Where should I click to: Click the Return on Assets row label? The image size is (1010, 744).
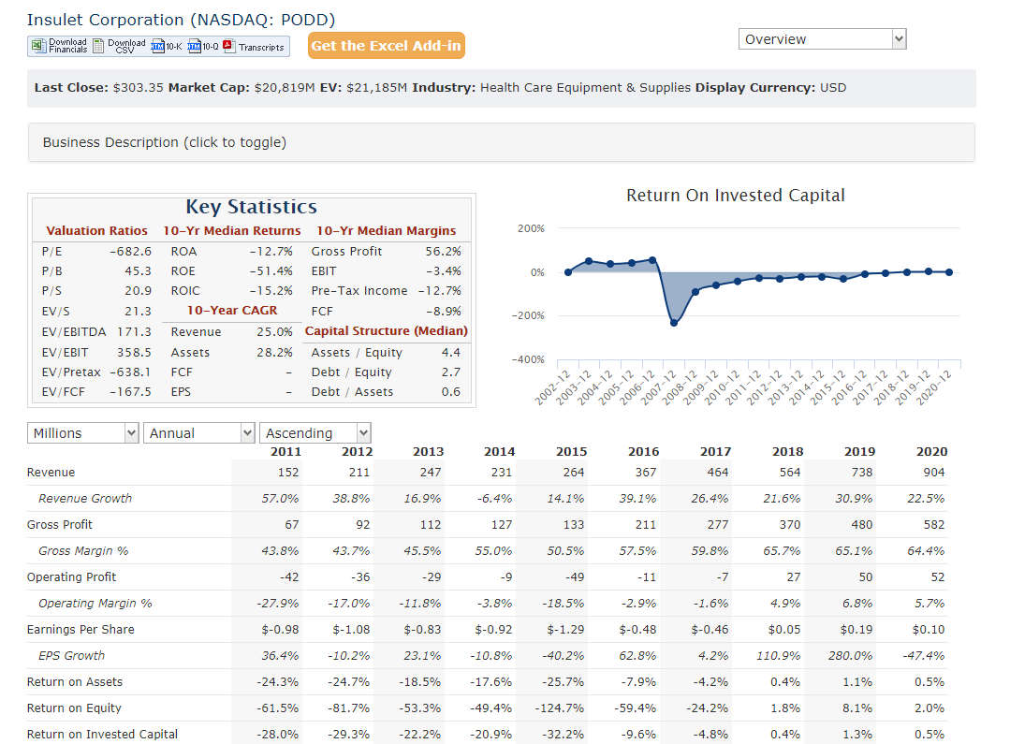pyautogui.click(x=75, y=682)
